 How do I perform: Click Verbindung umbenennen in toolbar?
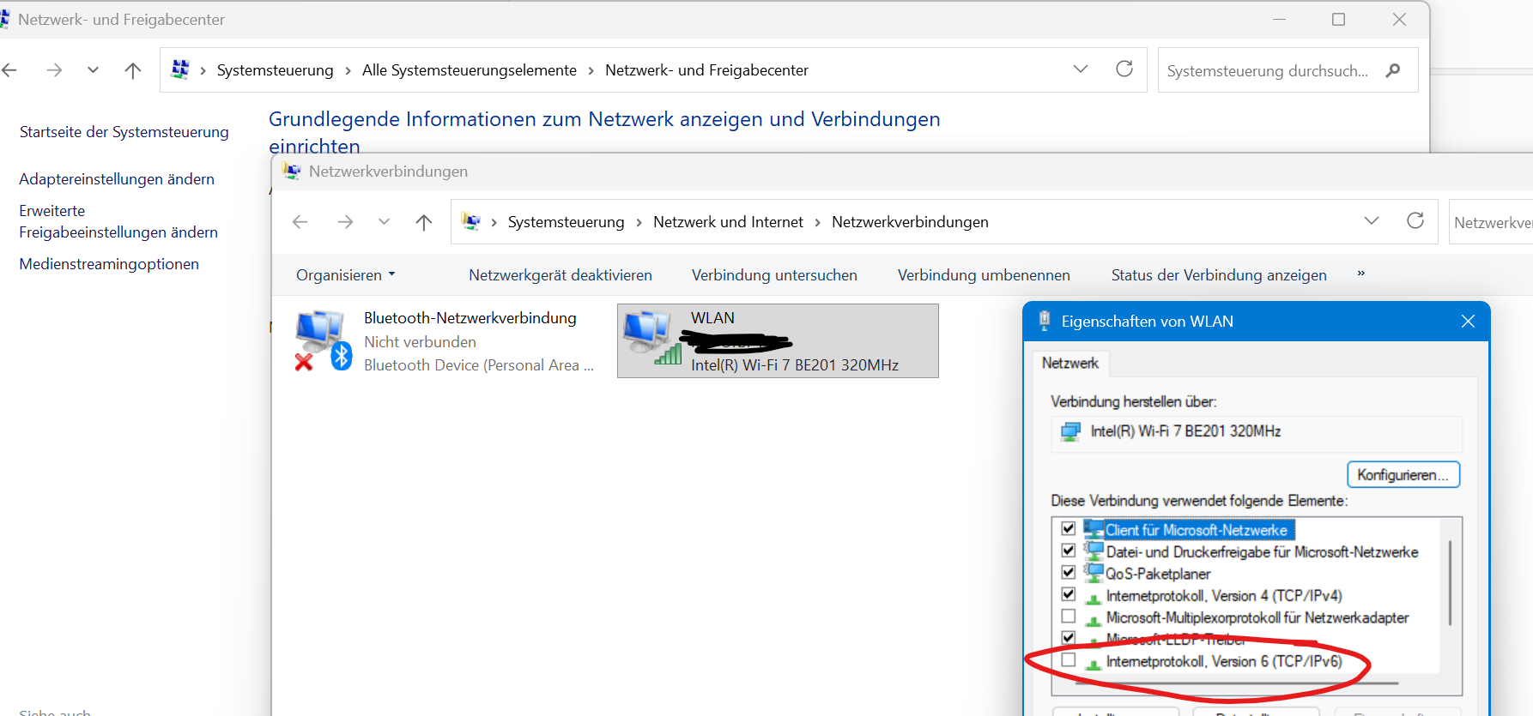click(x=984, y=275)
